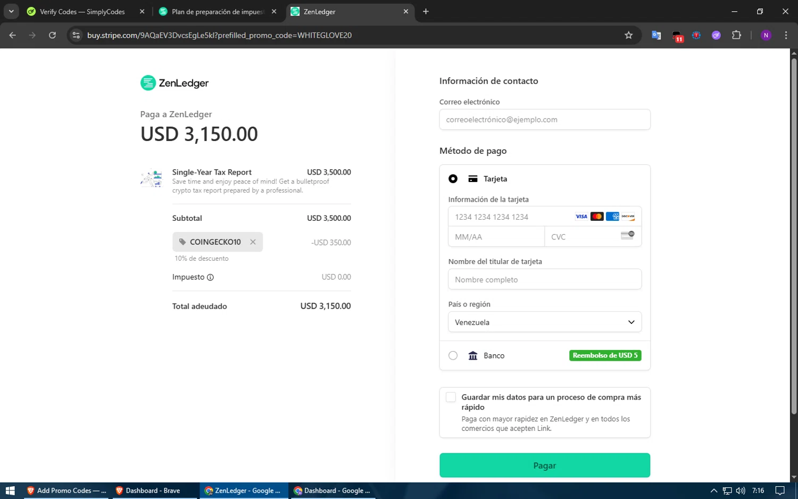798x499 pixels.
Task: Open the network tray icon
Action: pyautogui.click(x=727, y=490)
